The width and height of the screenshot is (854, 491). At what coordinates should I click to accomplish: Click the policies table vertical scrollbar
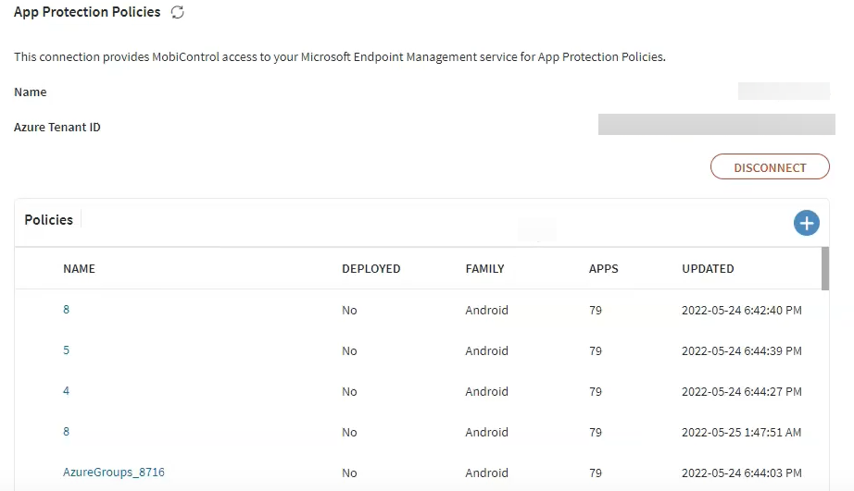coord(824,268)
